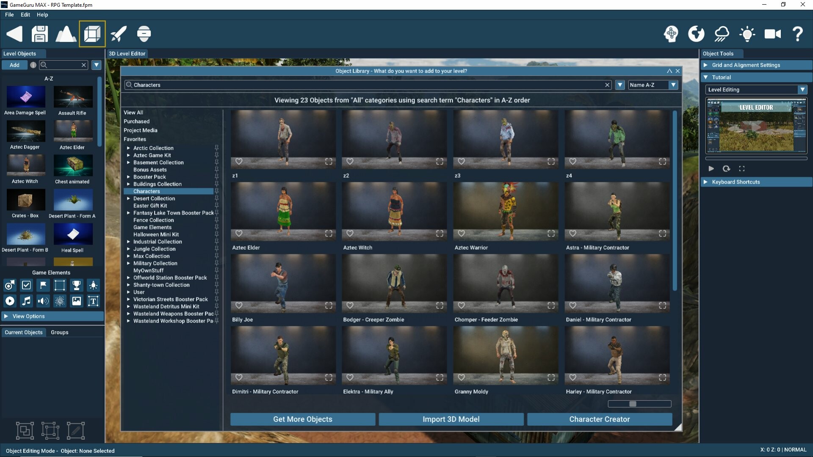813x457 pixels.
Task: Click the Save project icon
Action: click(39, 34)
